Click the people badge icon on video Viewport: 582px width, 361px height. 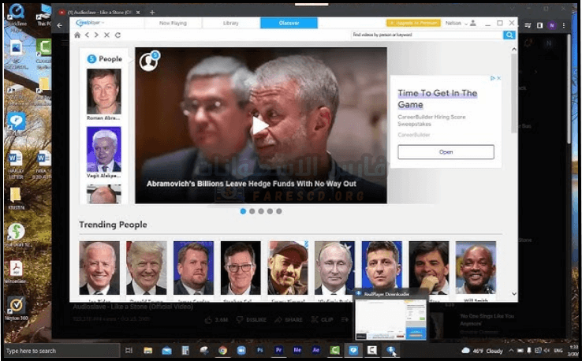tap(149, 61)
